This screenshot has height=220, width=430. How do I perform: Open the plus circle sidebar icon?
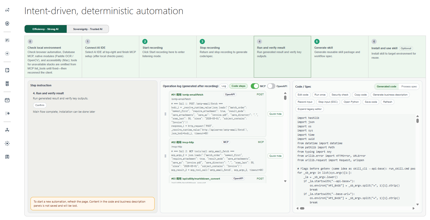7,54
